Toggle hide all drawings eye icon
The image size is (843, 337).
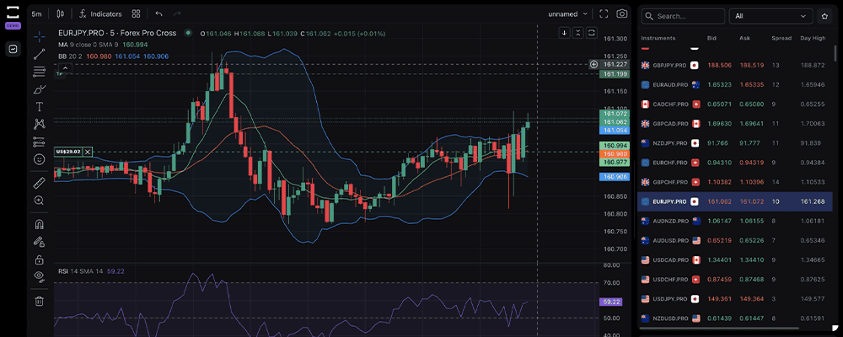point(39,275)
